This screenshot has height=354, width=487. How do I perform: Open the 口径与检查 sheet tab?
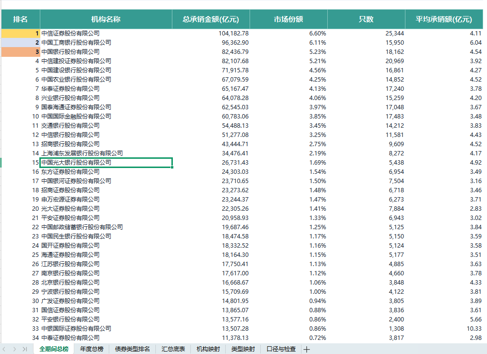pos(281,349)
